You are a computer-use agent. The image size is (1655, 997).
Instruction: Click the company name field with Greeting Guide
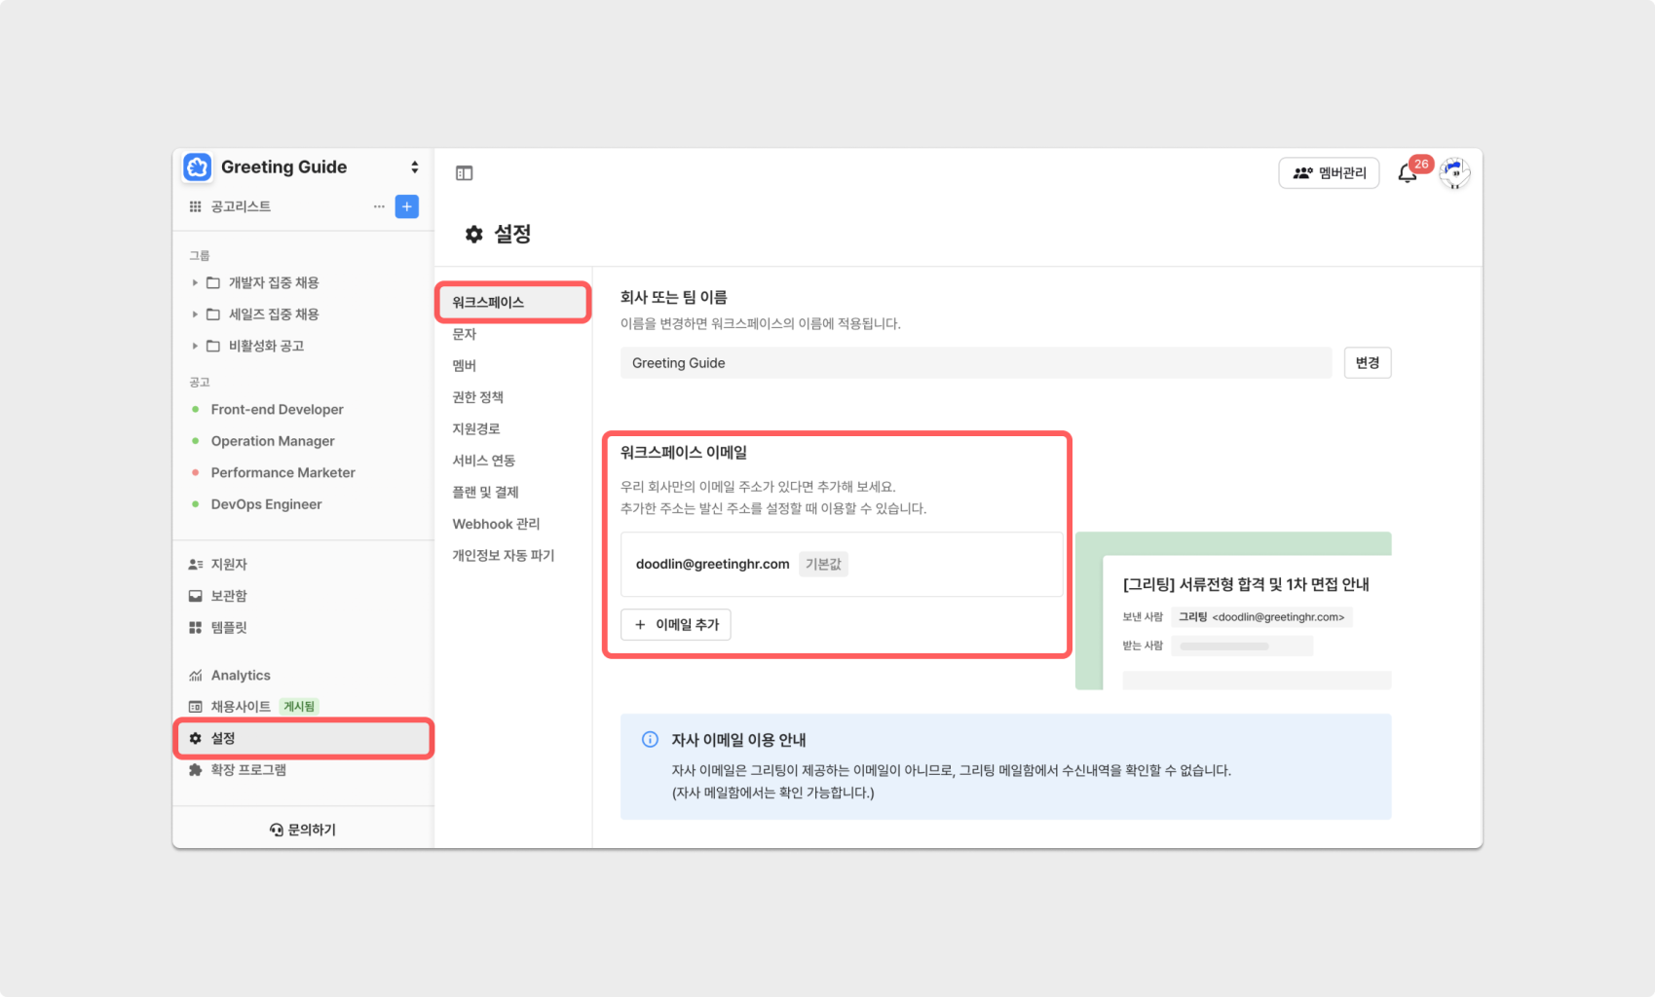pos(976,363)
